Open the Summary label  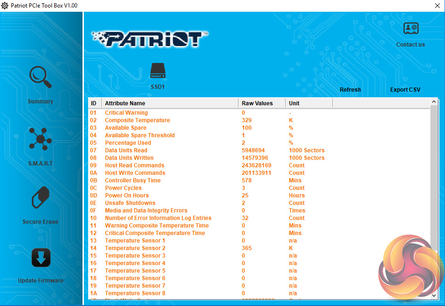click(40, 102)
